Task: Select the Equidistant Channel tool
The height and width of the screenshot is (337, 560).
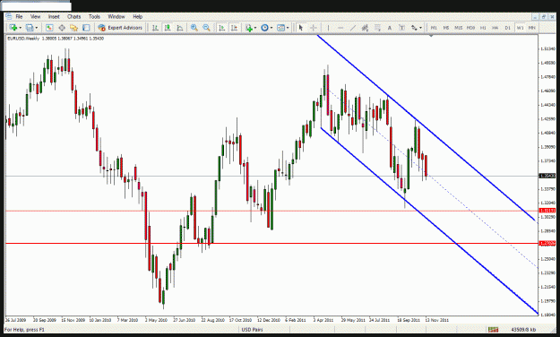Action: pos(365,28)
